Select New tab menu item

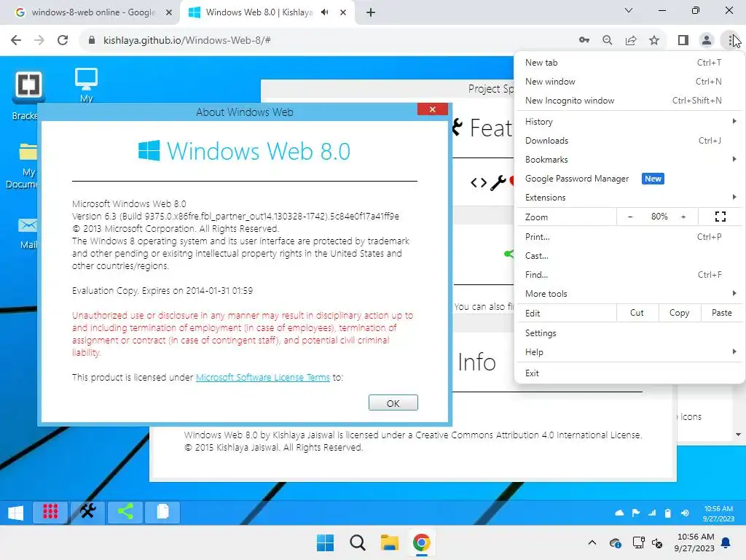629,63
